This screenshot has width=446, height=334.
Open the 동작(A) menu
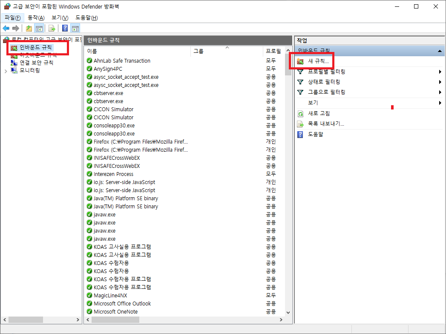click(x=36, y=17)
